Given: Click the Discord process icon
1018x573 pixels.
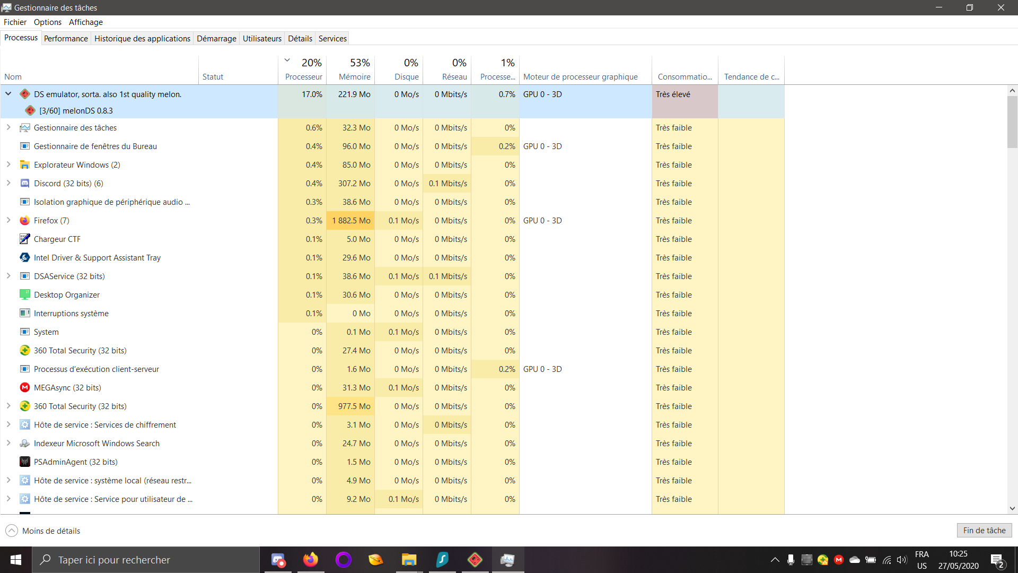Looking at the screenshot, I should [x=25, y=183].
